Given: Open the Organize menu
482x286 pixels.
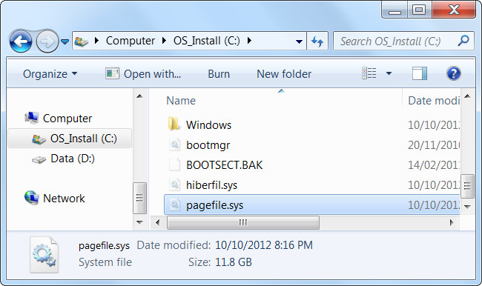Looking at the screenshot, I should (50, 74).
